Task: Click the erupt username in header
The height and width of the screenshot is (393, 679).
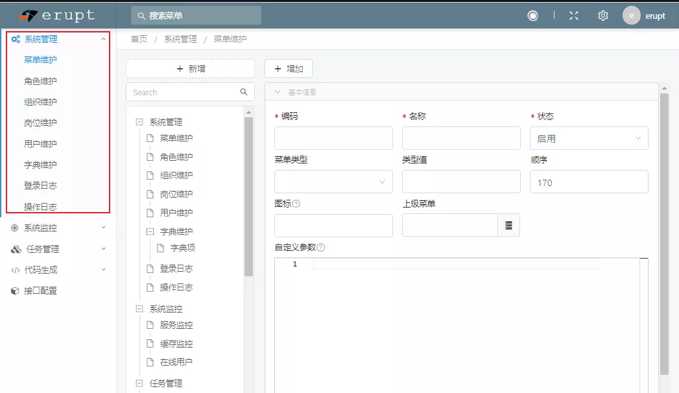Action: [x=655, y=16]
